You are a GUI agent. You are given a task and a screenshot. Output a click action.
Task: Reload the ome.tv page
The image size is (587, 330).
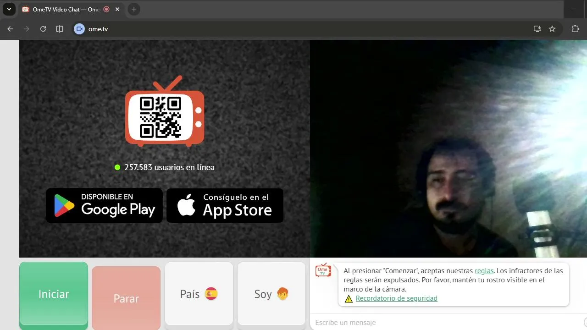(x=43, y=29)
